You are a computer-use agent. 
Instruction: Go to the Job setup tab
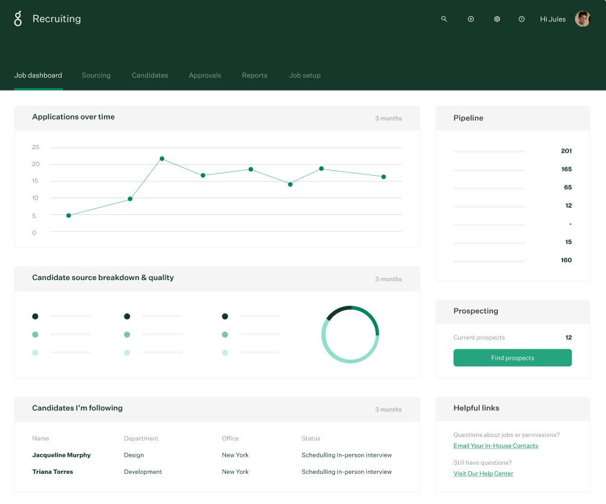[x=305, y=75]
